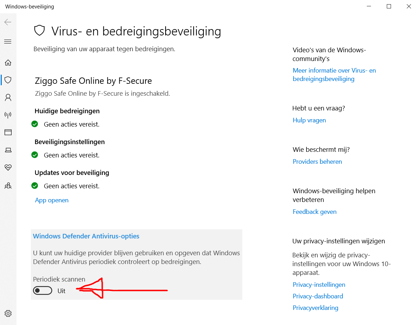Toggle Periodiek scannen switch on
This screenshot has width=418, height=325.
point(43,291)
